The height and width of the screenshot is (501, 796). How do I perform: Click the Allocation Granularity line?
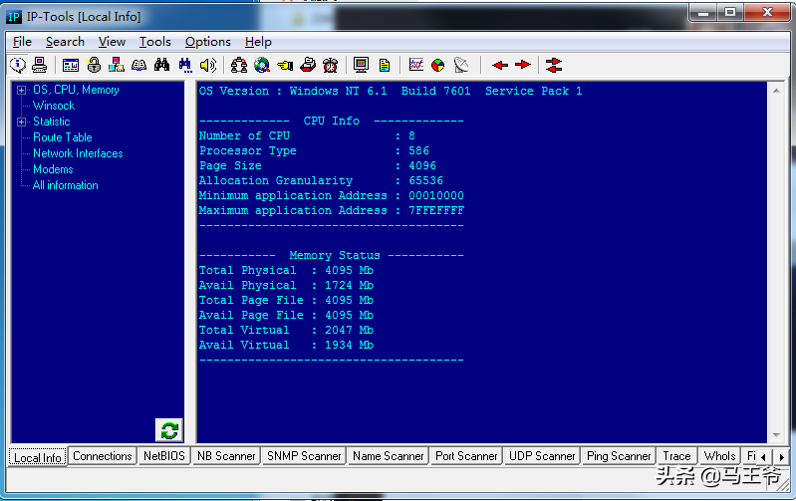[x=321, y=180]
